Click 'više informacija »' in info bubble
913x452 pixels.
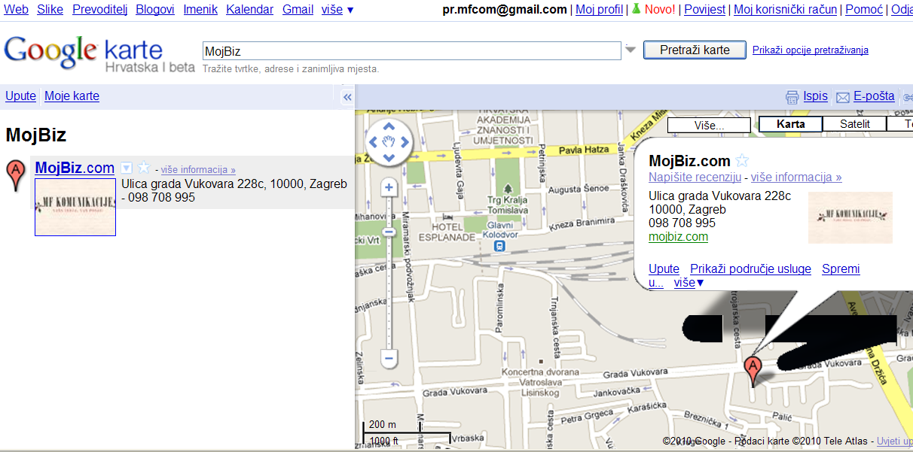(796, 177)
